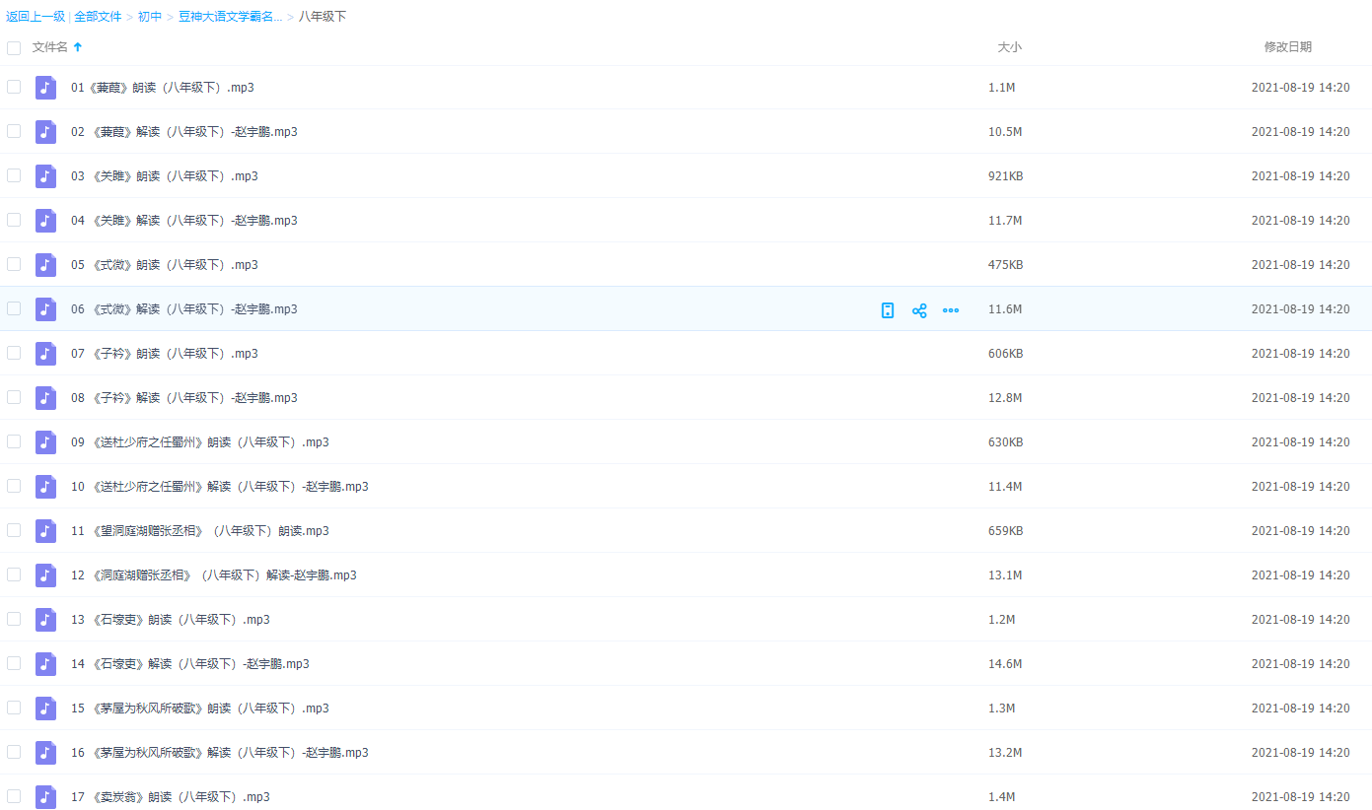
Task: Sort files by the 大小 column header
Action: [1009, 47]
